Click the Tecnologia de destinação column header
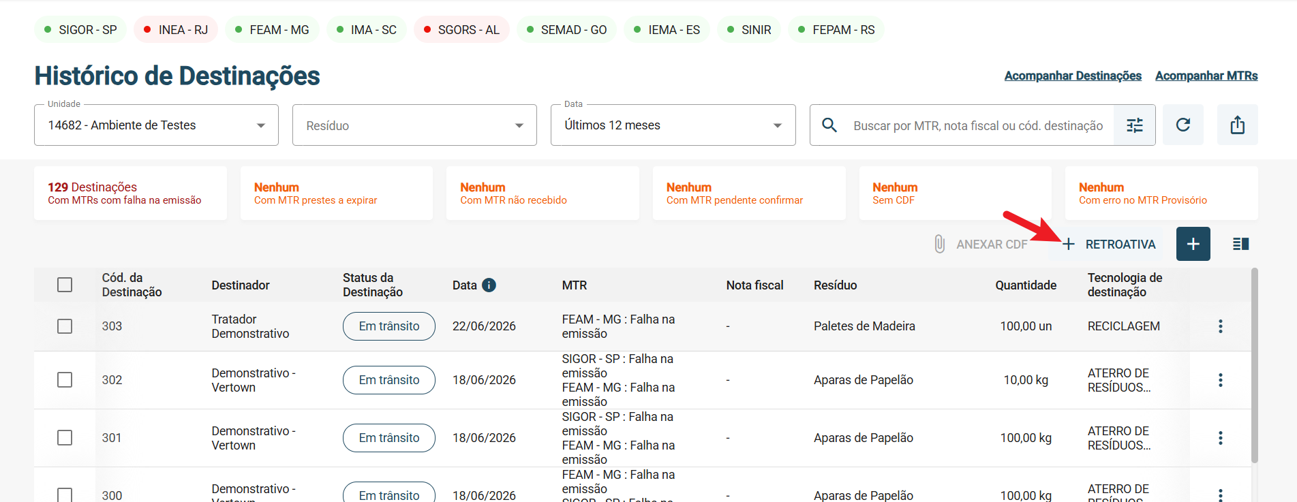Image resolution: width=1297 pixels, height=502 pixels. (x=1125, y=285)
